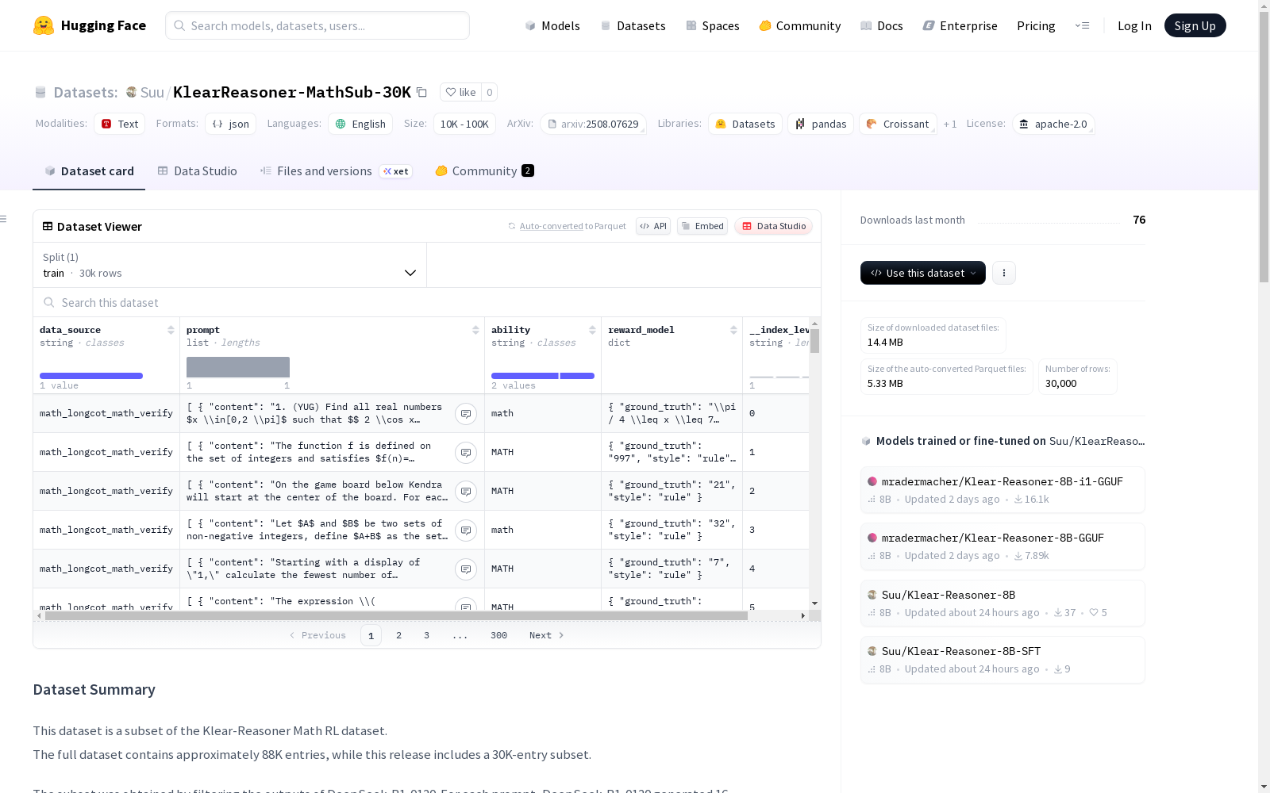Click the dataset table horizontal scrollbar
This screenshot has width=1270, height=793.
coord(397,615)
